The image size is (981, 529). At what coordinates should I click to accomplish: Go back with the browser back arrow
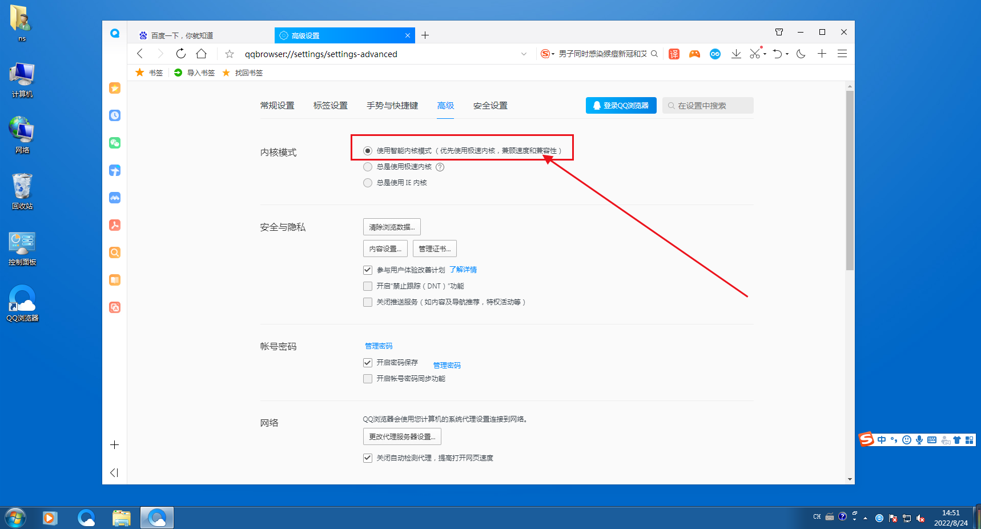140,54
